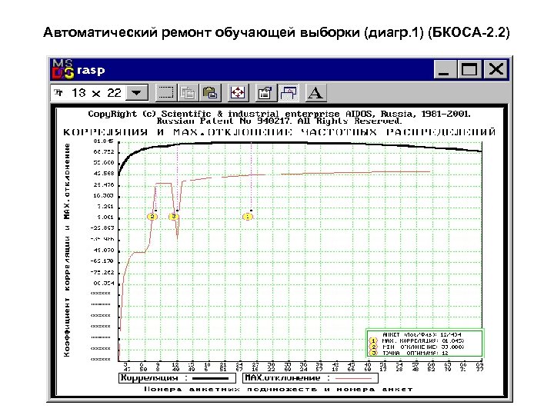Click yellow marker 2 on the chart
Screen dimensions: 554x415
pos(152,216)
